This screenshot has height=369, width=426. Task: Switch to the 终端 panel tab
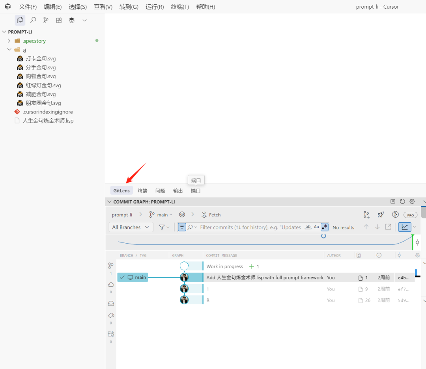[x=142, y=190]
